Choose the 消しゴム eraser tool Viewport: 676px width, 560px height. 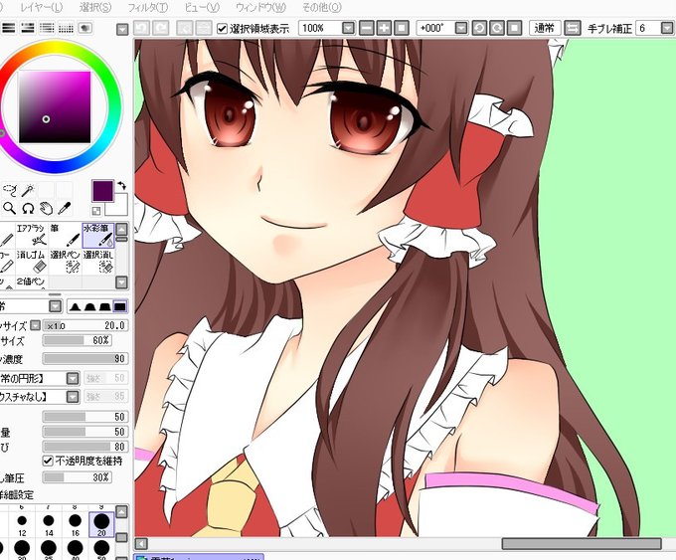pos(32,262)
